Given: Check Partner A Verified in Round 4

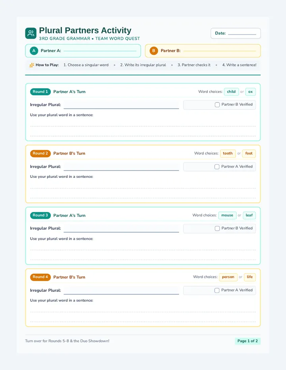Looking at the screenshot, I should click(217, 291).
